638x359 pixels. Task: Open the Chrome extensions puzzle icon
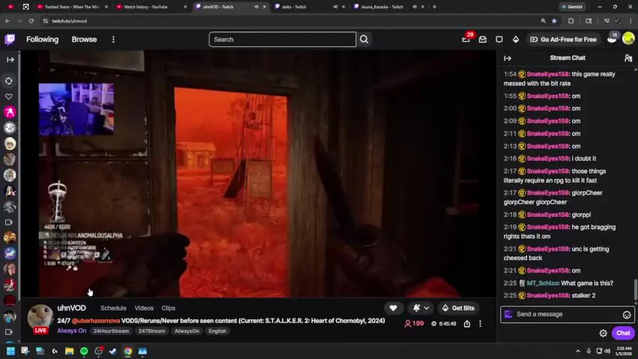pos(571,21)
